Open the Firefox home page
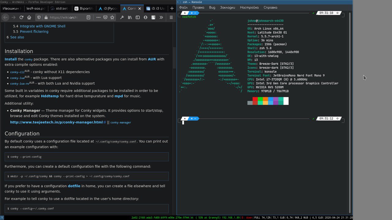Screen dimensions: 392x220 pyautogui.click(x=29, y=17)
